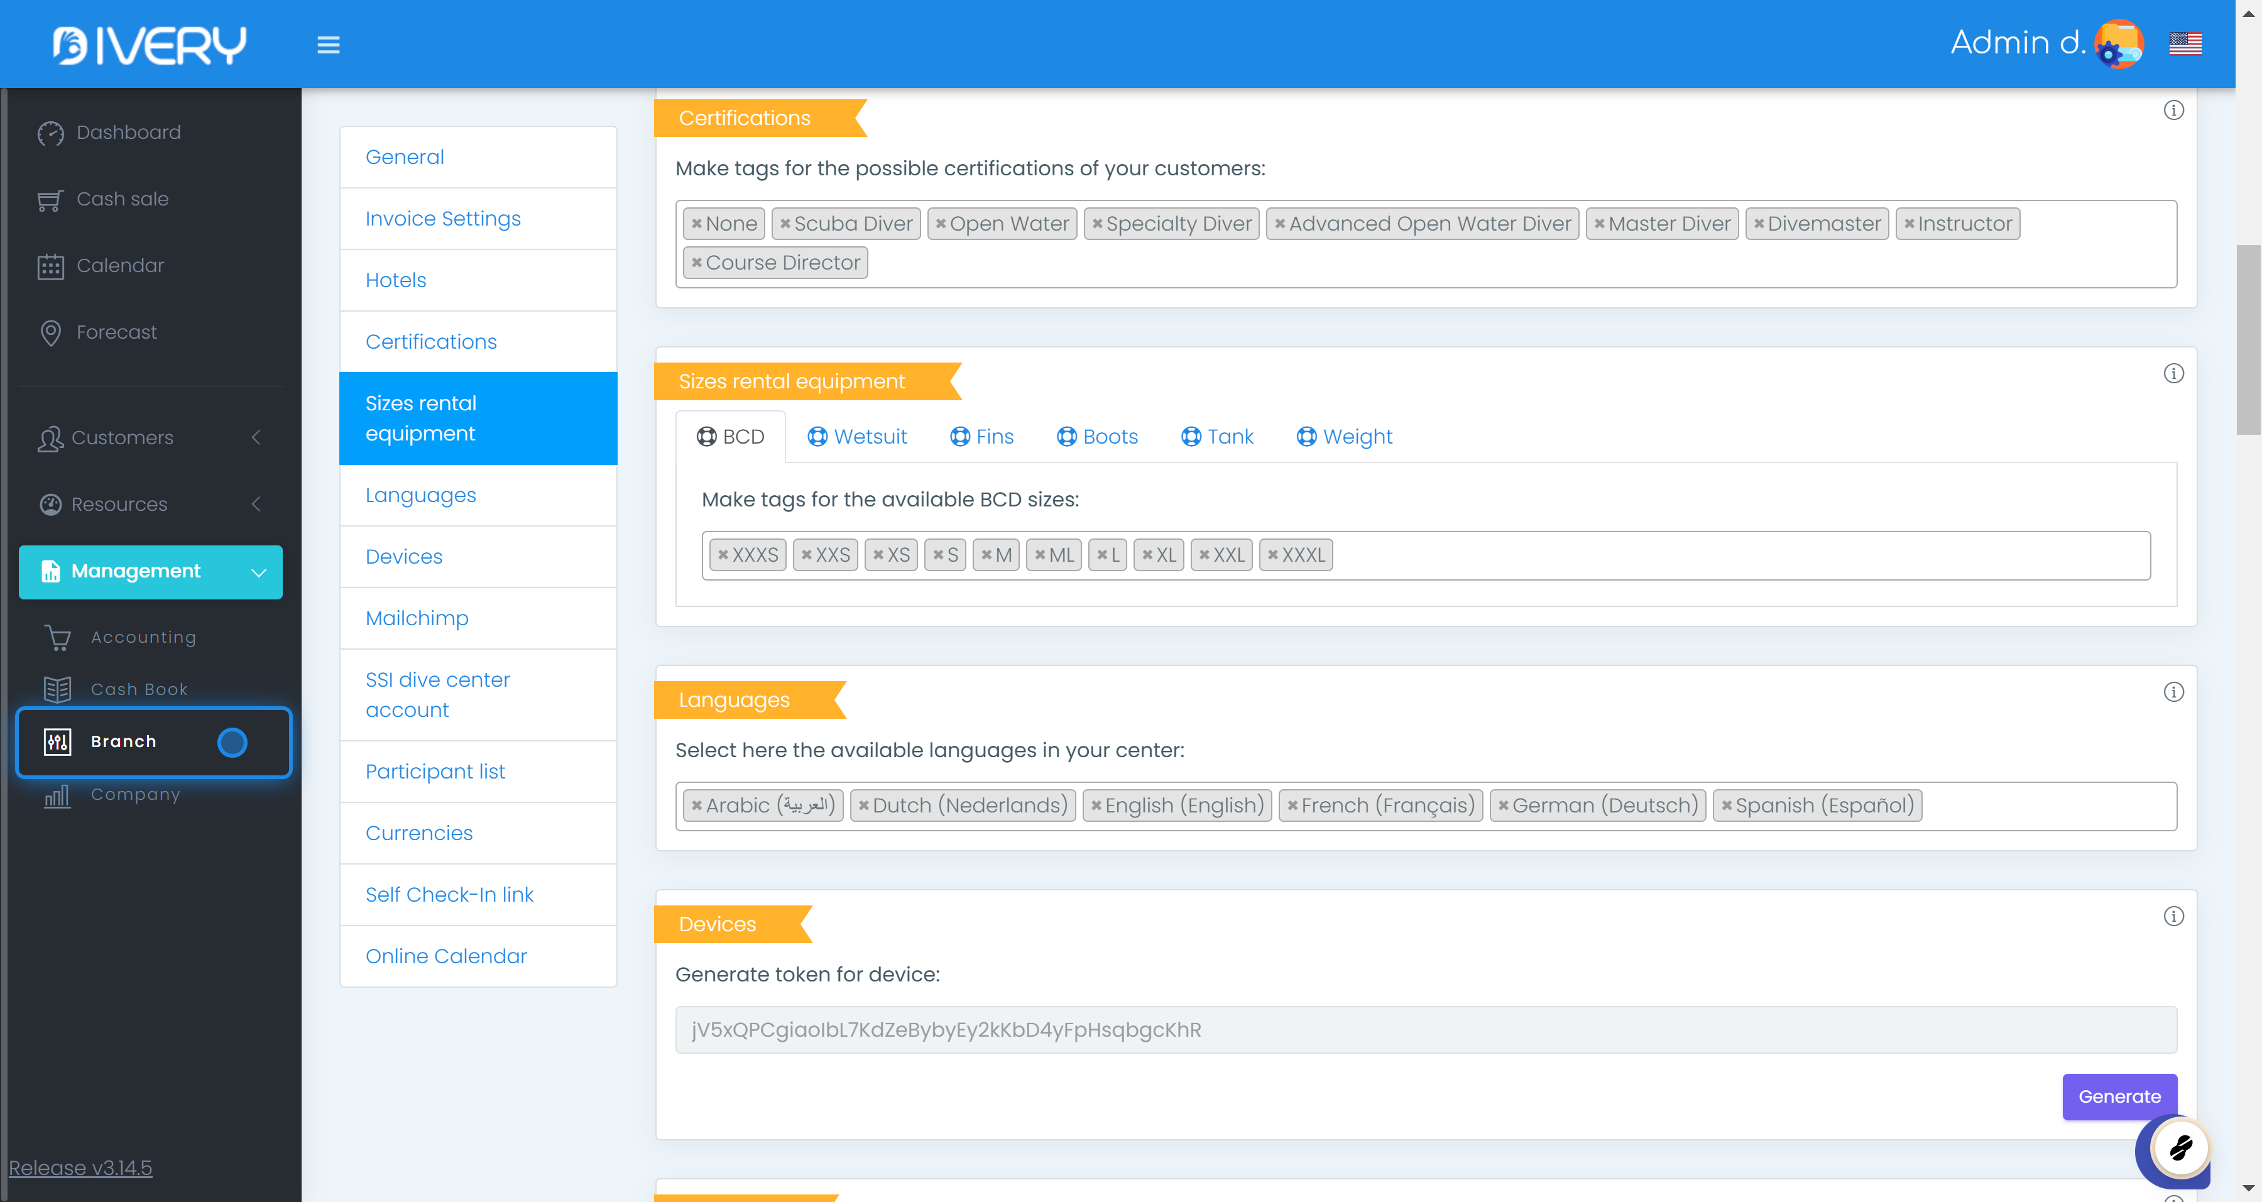Open the Dashboard gauge icon item

point(51,133)
